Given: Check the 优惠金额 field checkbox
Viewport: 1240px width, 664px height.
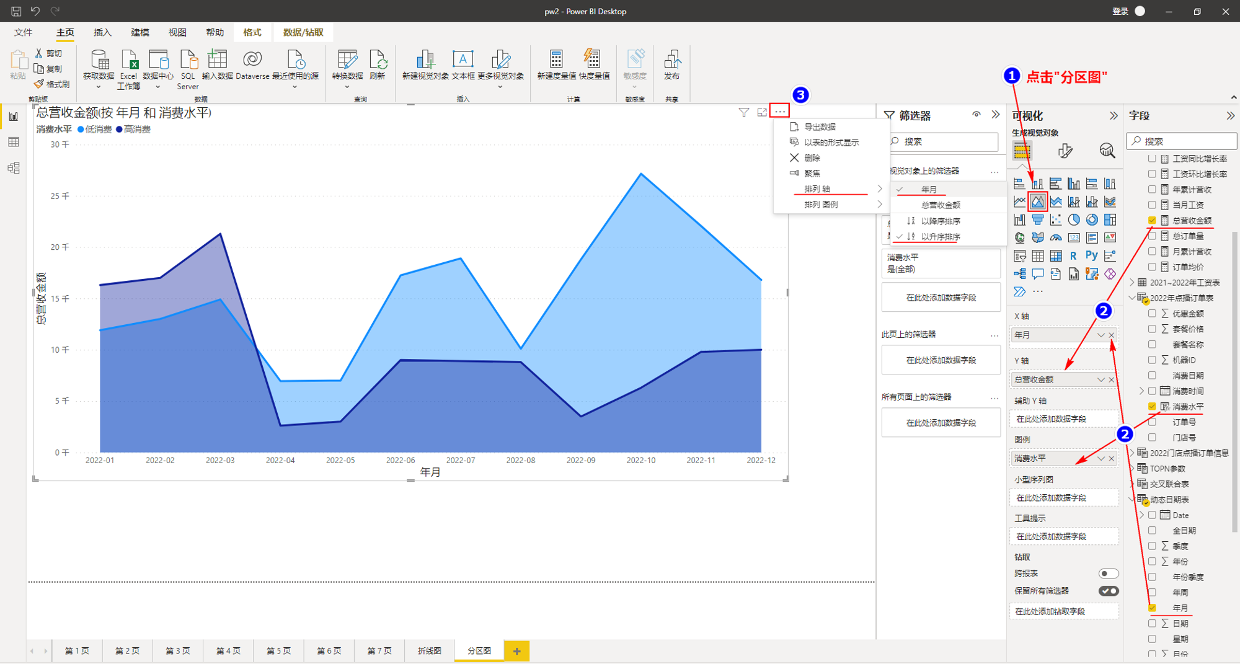Looking at the screenshot, I should (1152, 313).
